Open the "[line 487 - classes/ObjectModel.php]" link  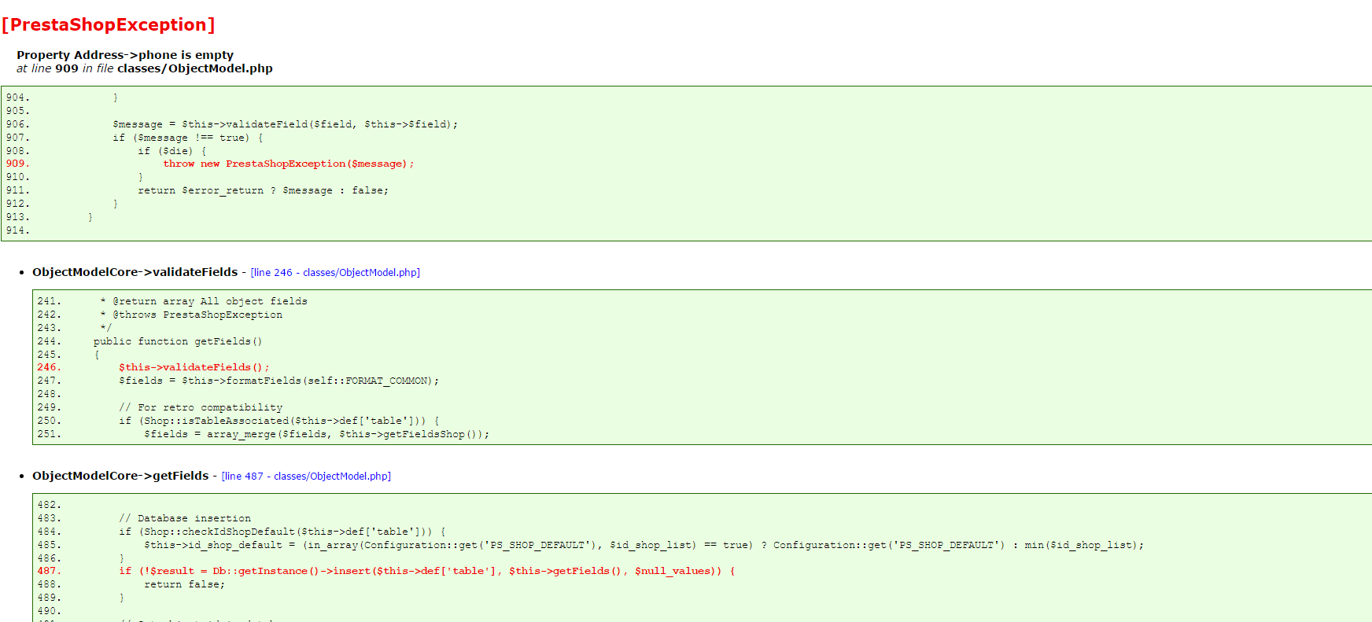306,477
